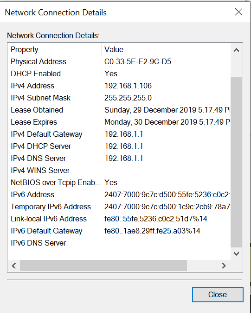
Task: Select the IPv4 Default Gateway row
Action: pyautogui.click(x=119, y=134)
